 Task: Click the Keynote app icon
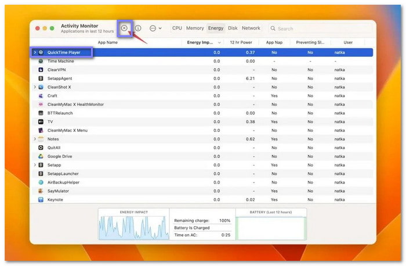tap(41, 200)
